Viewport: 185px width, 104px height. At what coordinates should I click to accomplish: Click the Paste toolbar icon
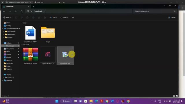[27, 18]
